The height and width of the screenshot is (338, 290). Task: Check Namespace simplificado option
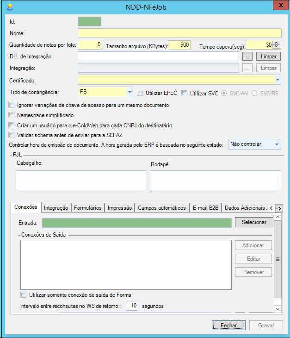pyautogui.click(x=12, y=115)
